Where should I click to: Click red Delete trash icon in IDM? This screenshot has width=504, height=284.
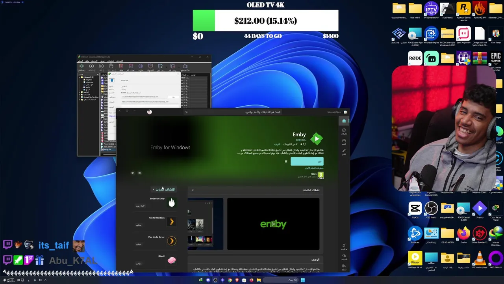(x=121, y=66)
